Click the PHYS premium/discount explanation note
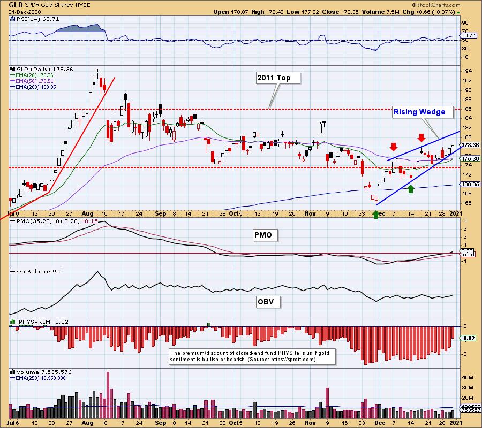This screenshot has width=482, height=428. coord(252,356)
